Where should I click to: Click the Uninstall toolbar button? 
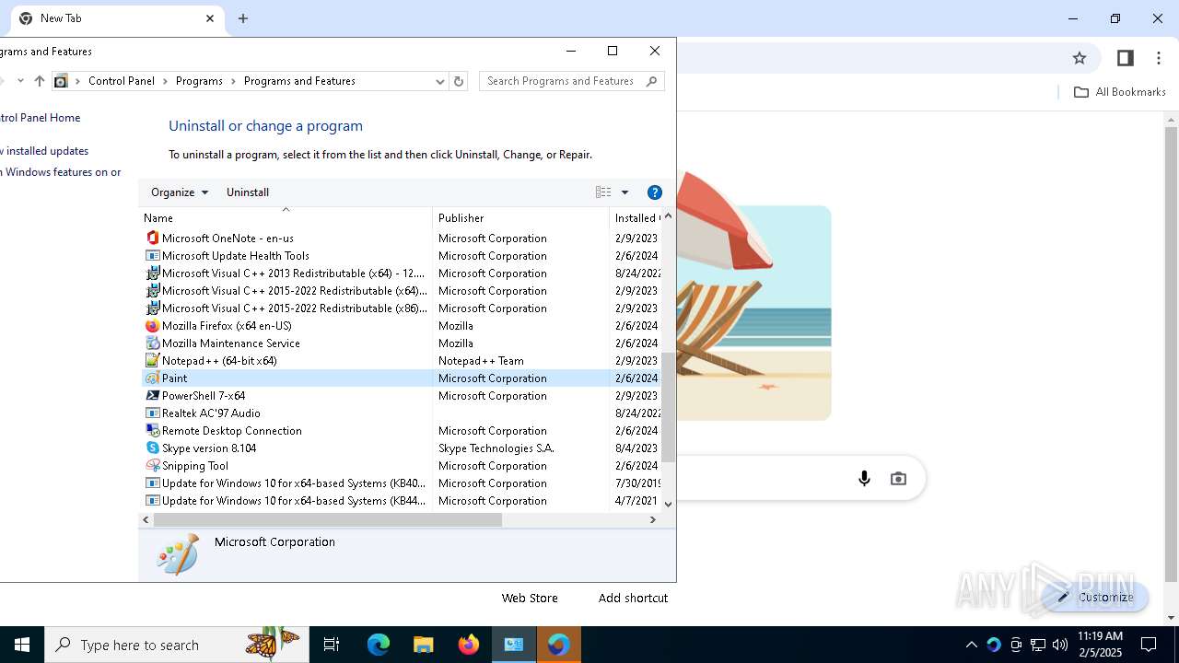click(248, 192)
